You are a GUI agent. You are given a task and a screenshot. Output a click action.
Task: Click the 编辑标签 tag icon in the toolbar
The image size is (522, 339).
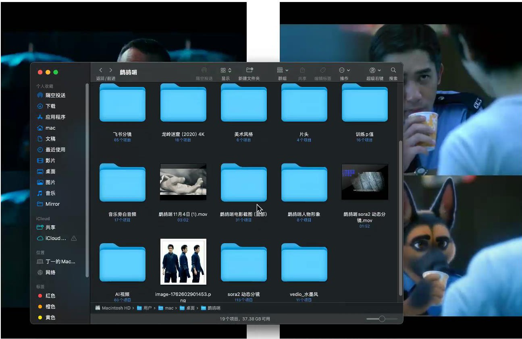tap(323, 70)
